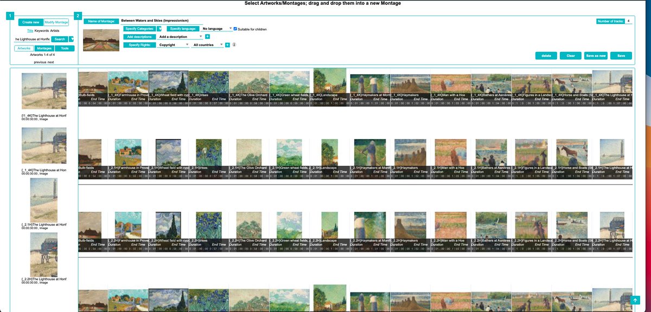Image resolution: width=651 pixels, height=312 pixels.
Task: Click the Specify language label
Action: click(x=182, y=29)
